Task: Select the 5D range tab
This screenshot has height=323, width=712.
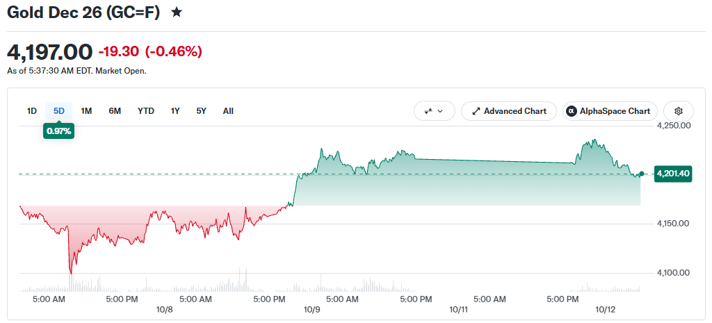Action: coord(59,111)
